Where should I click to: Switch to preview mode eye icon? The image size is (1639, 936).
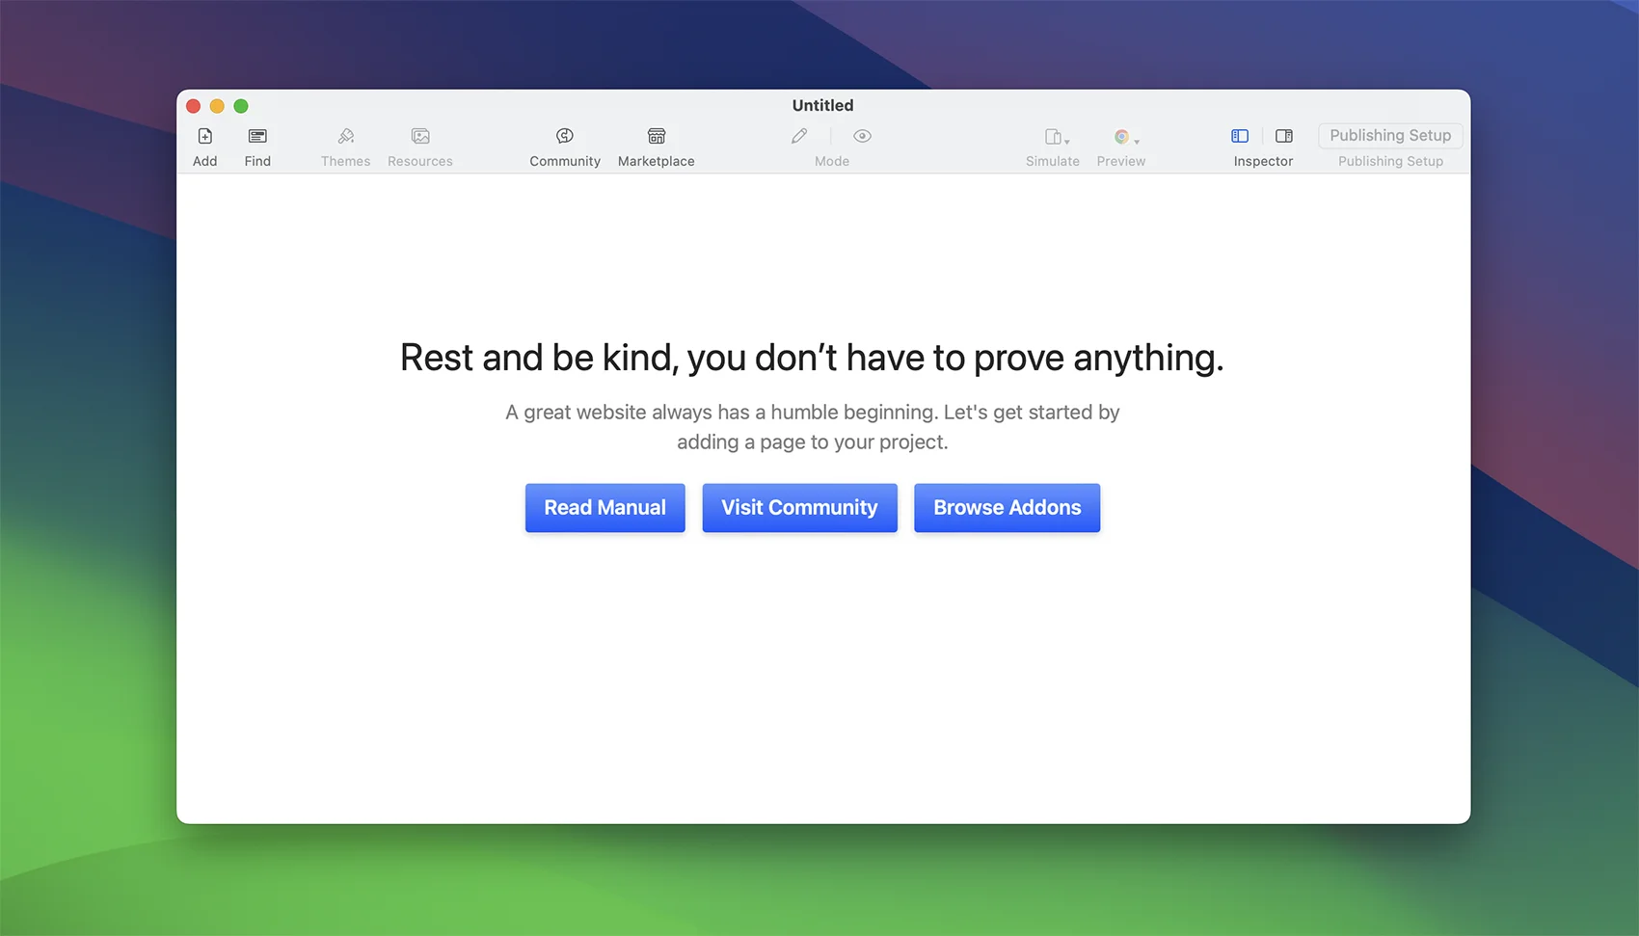863,137
